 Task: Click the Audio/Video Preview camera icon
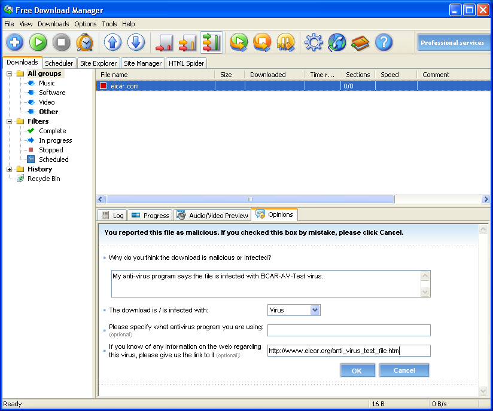181,216
